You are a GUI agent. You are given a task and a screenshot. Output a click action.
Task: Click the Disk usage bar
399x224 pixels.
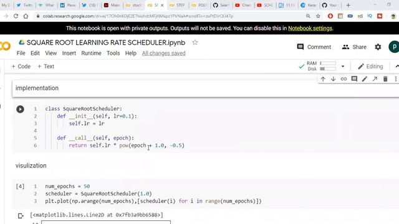click(328, 69)
